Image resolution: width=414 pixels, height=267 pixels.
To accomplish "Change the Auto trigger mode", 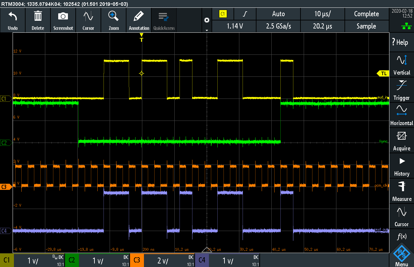I will [x=278, y=14].
